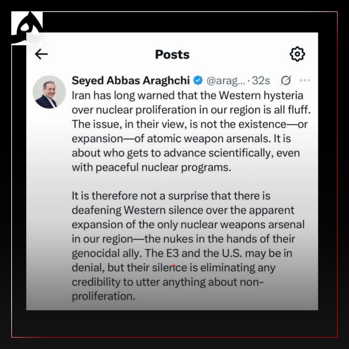
Task: Click the white logo in top-left corner
Action: click(x=27, y=28)
